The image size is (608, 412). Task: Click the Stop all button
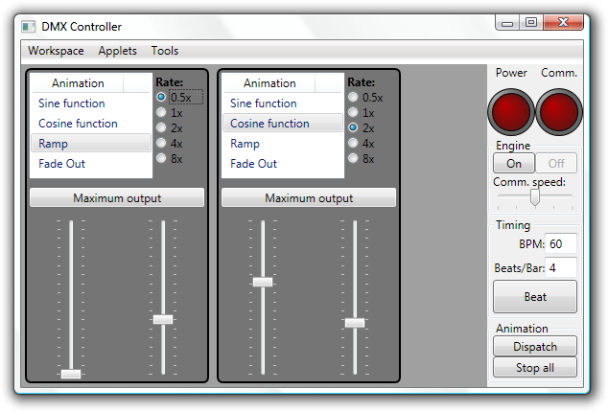tap(535, 367)
